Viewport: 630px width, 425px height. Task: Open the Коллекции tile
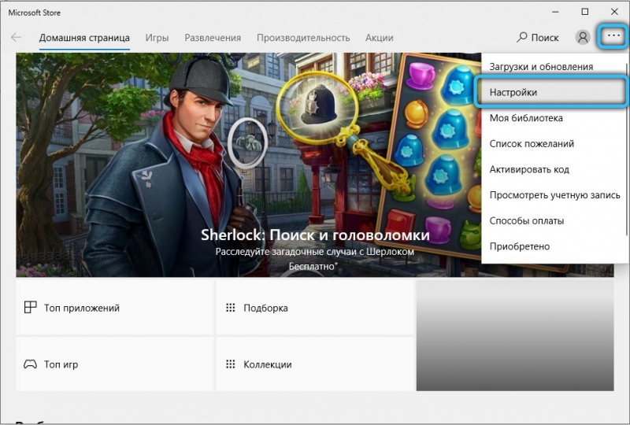coord(314,364)
